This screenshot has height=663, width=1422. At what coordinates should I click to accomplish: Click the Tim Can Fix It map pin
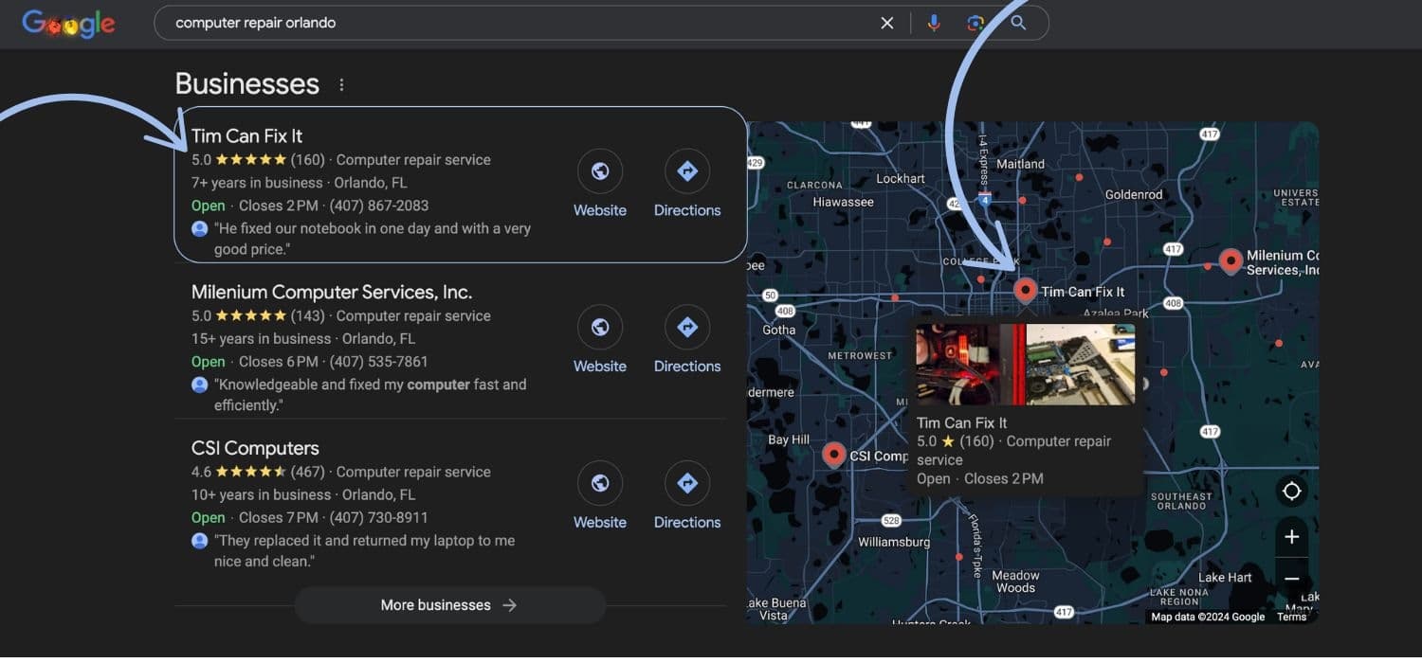pos(1025,290)
